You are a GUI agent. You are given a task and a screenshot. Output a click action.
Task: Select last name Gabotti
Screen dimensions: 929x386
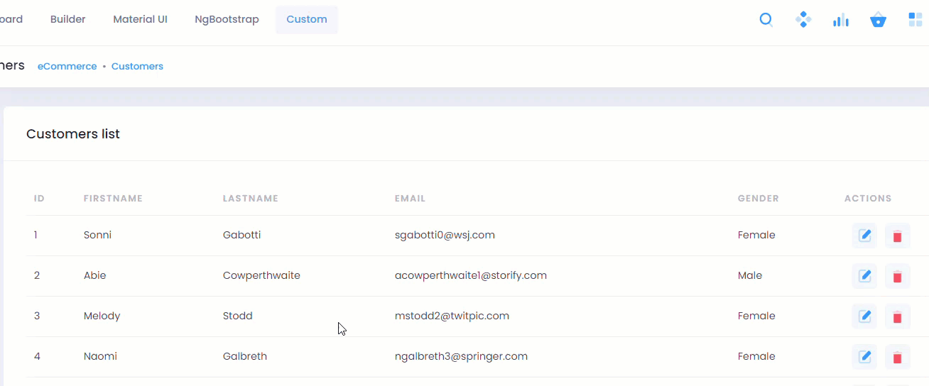[241, 235]
